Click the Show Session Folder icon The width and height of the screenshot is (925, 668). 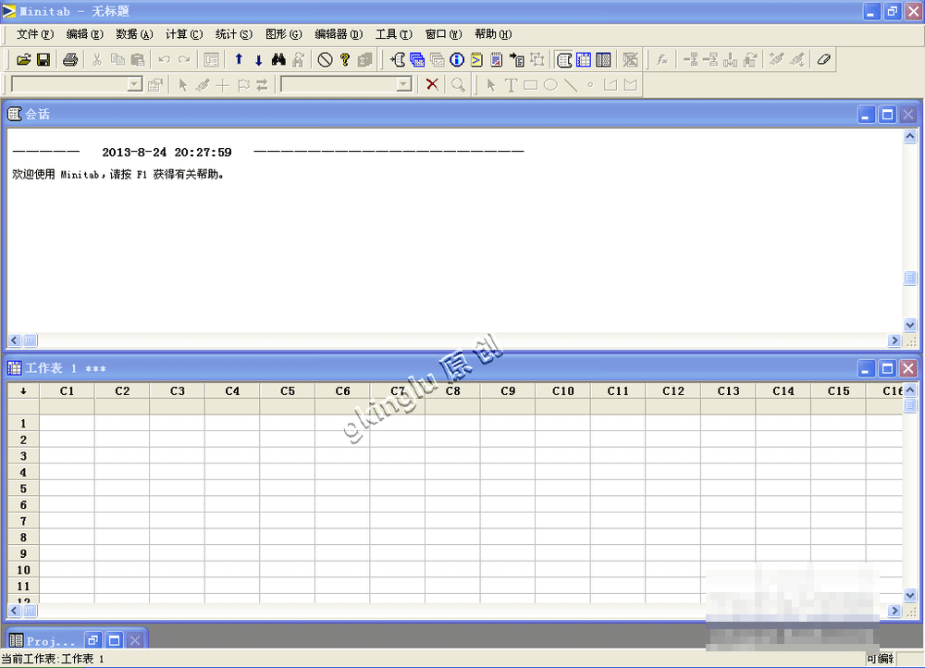[398, 59]
